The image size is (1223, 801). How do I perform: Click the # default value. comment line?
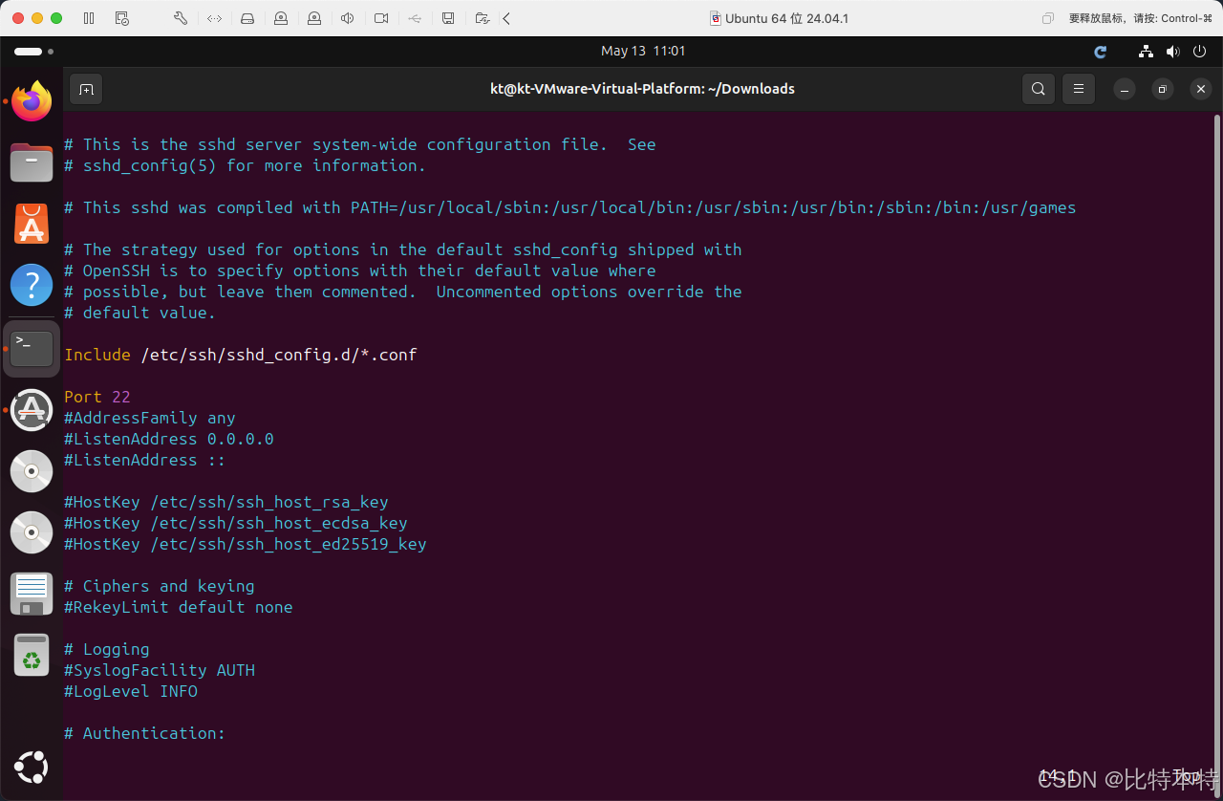[x=140, y=313]
